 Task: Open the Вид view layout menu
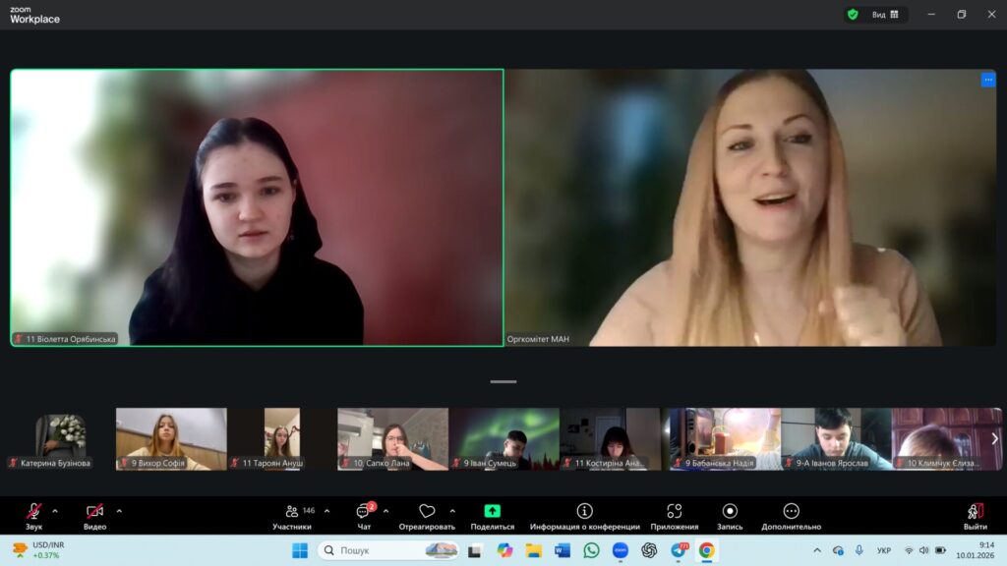[885, 15]
